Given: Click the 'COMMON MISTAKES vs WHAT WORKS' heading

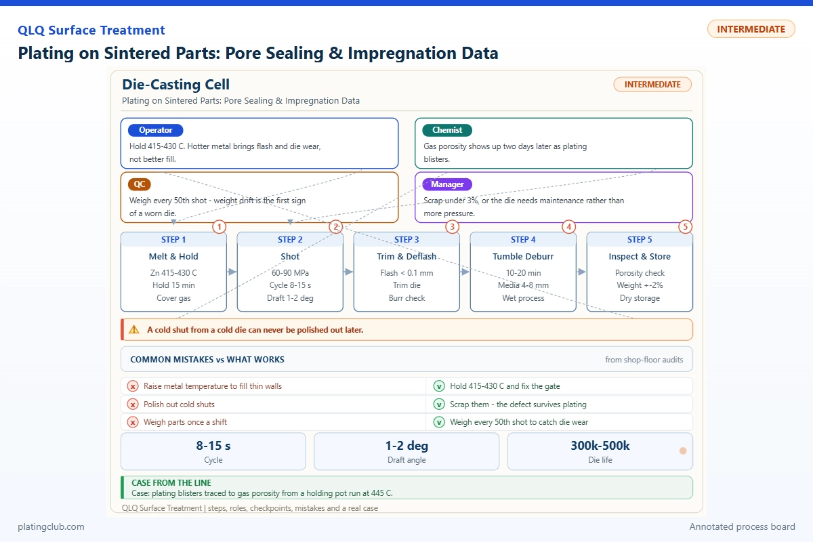Looking at the screenshot, I should coord(207,360).
